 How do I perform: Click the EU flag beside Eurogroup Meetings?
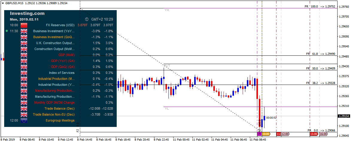[24, 120]
